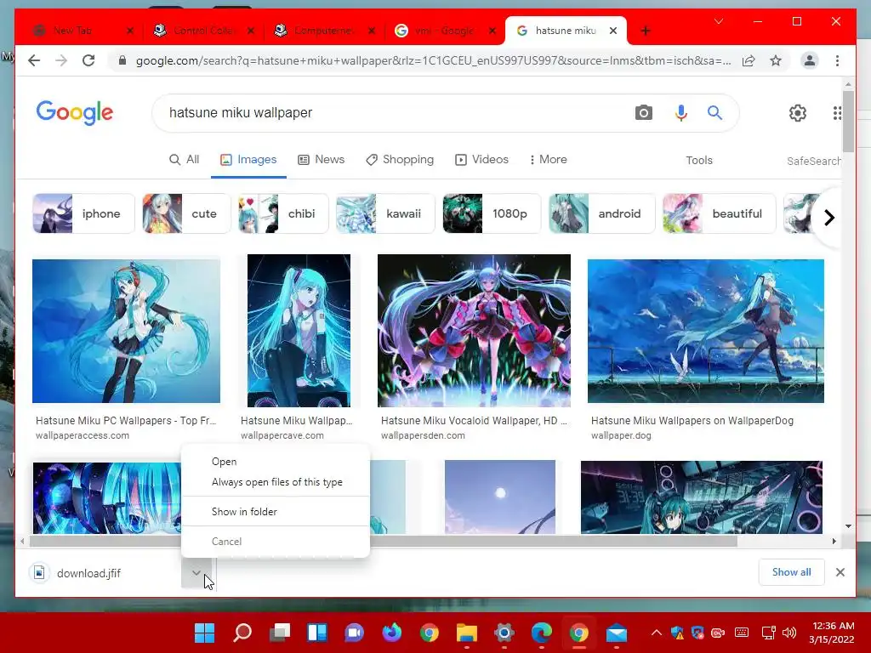
Task: Open File Explorer from the taskbar
Action: tap(467, 633)
